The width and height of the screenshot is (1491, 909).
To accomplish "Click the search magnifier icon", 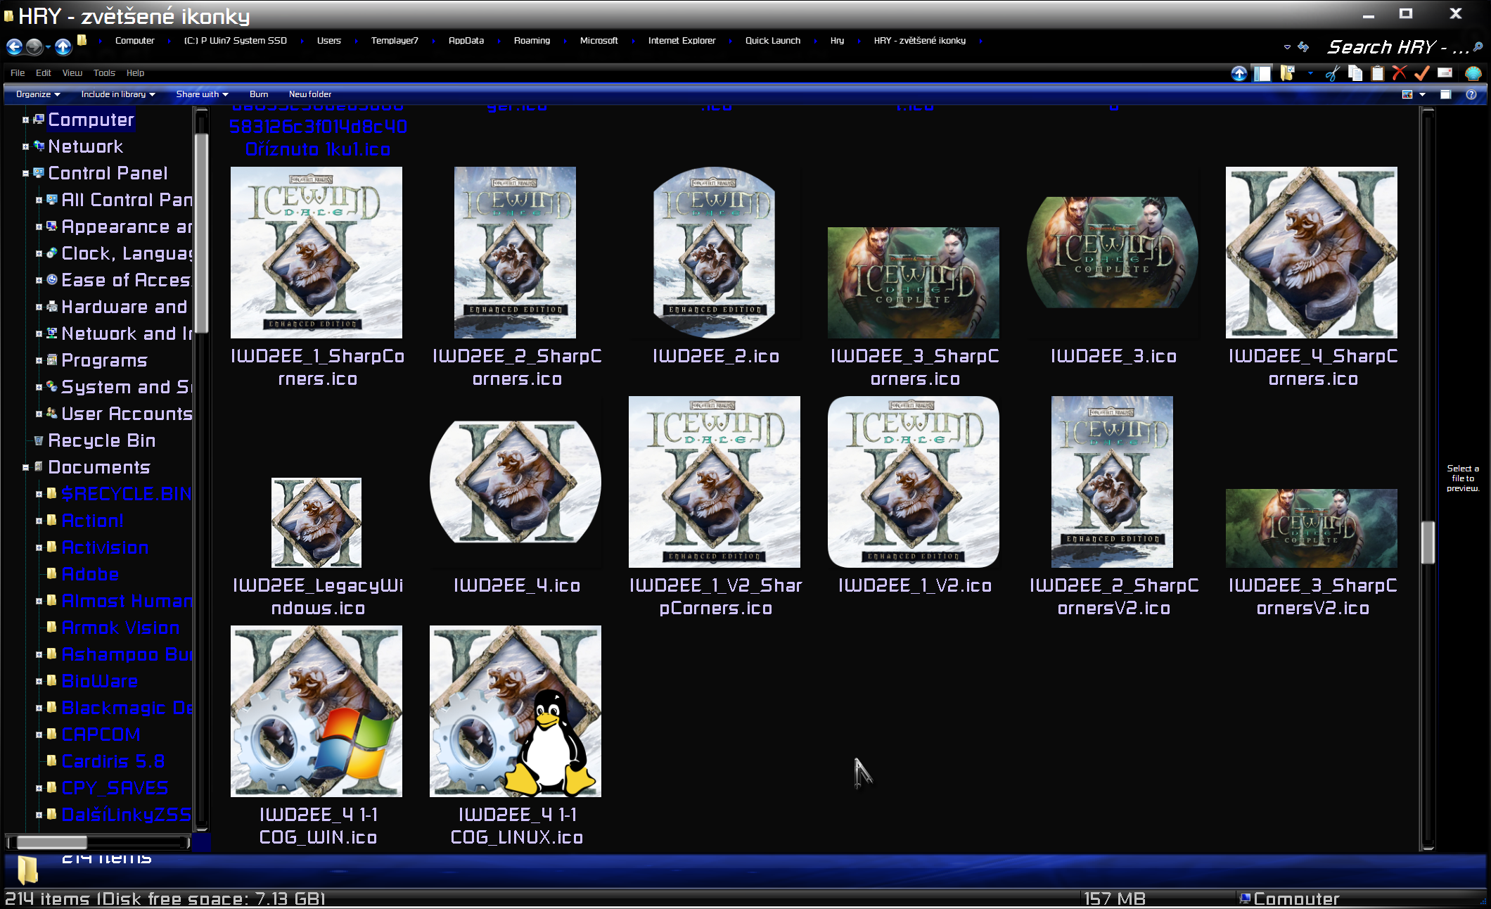I will coord(1478,47).
